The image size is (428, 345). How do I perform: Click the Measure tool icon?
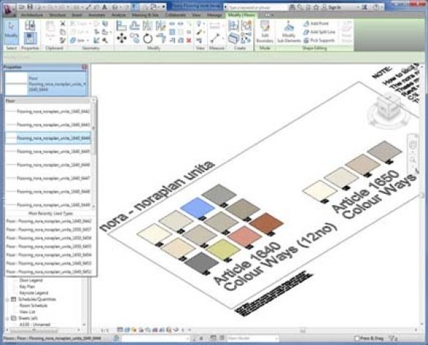[x=216, y=38]
